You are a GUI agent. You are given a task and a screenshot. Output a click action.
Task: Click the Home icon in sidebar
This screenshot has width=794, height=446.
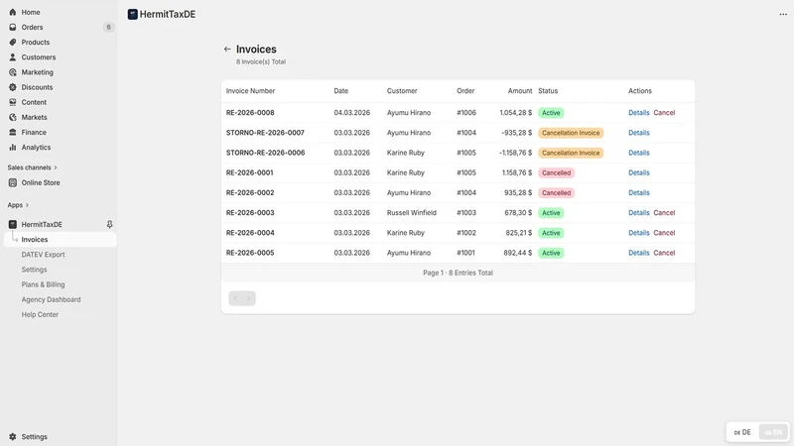[13, 12]
